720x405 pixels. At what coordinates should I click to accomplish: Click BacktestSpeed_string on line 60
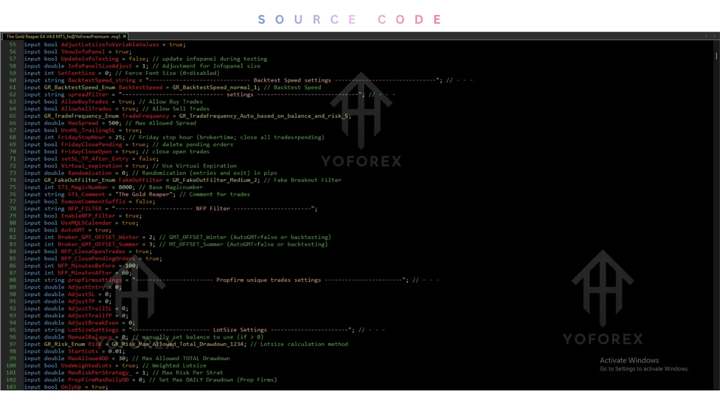101,80
